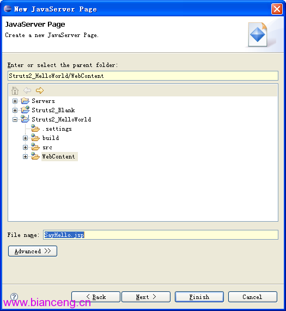Click the yellow forward arrow icon
286x311 pixels.
pyautogui.click(x=40, y=90)
